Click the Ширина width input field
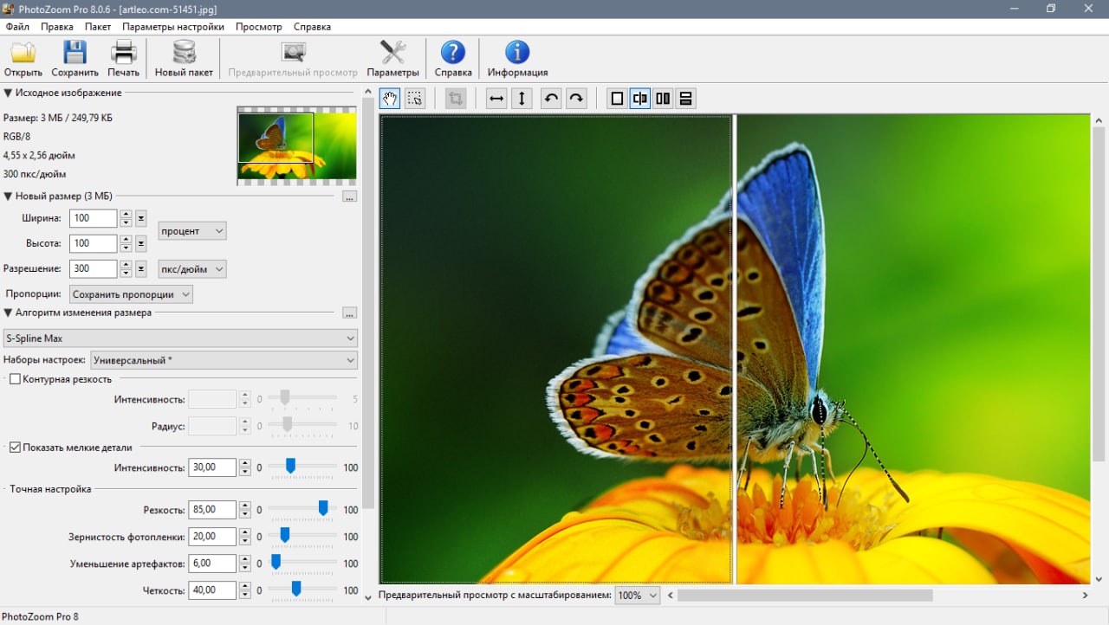Viewport: 1109px width, 625px height. pyautogui.click(x=93, y=218)
